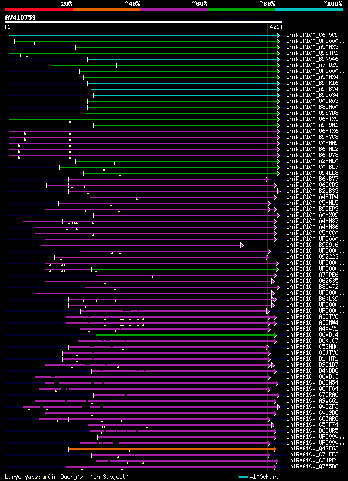Image resolution: width=348 pixels, height=481 pixels.
Task: Open the UniRef100_C3JRE1 hit
Action: (x=313, y=461)
